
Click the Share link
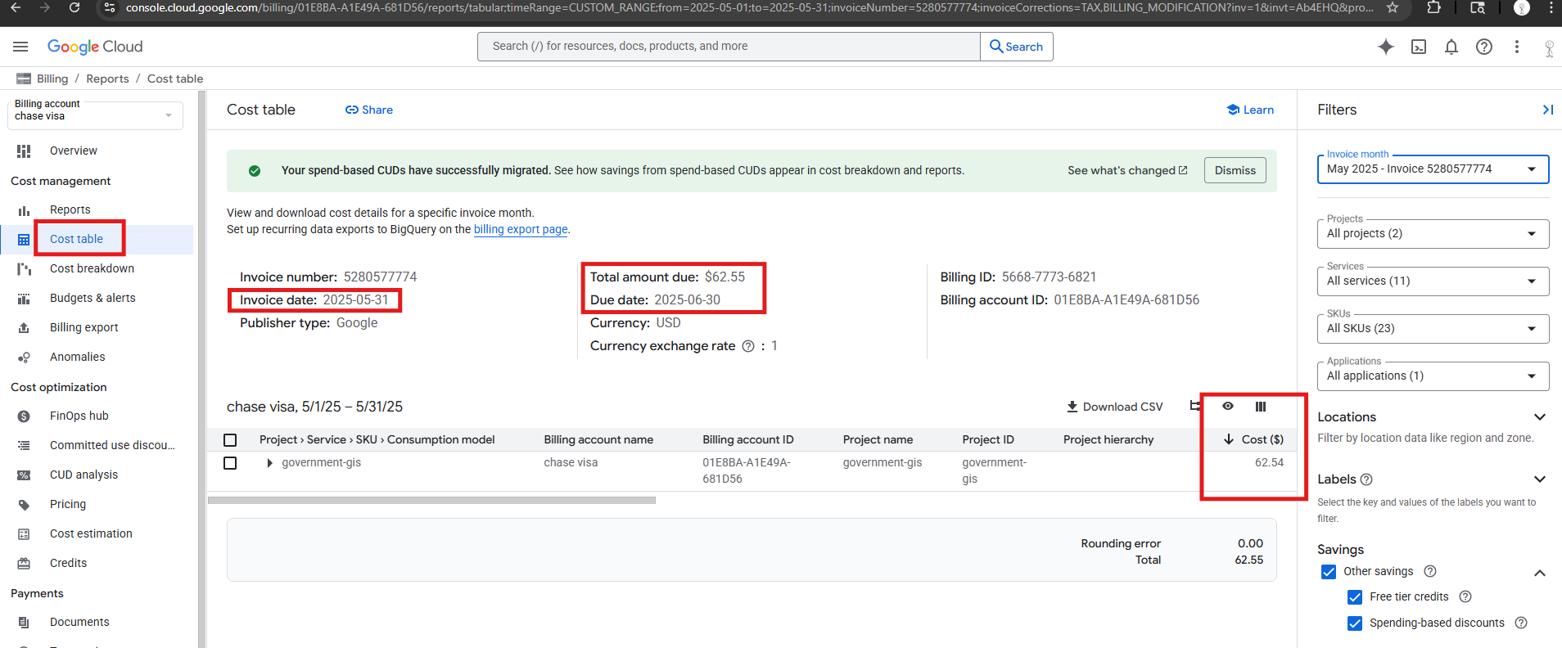click(369, 110)
